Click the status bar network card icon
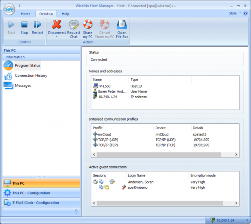The height and width of the screenshot is (224, 251). click(x=213, y=220)
